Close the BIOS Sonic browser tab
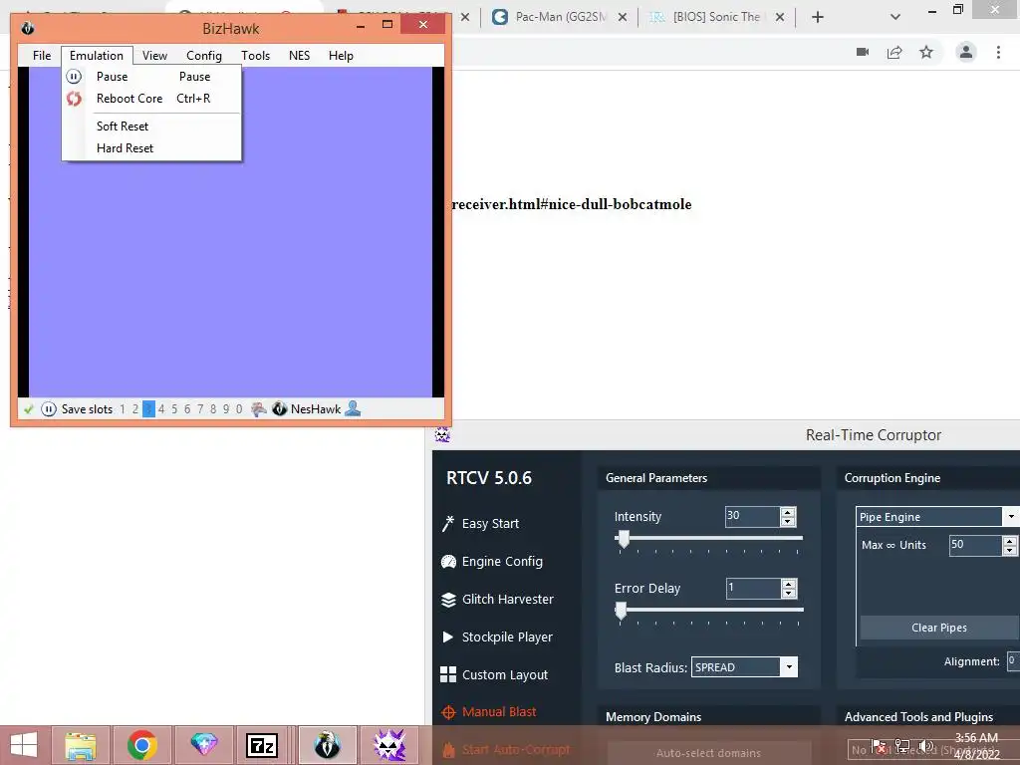 (780, 17)
